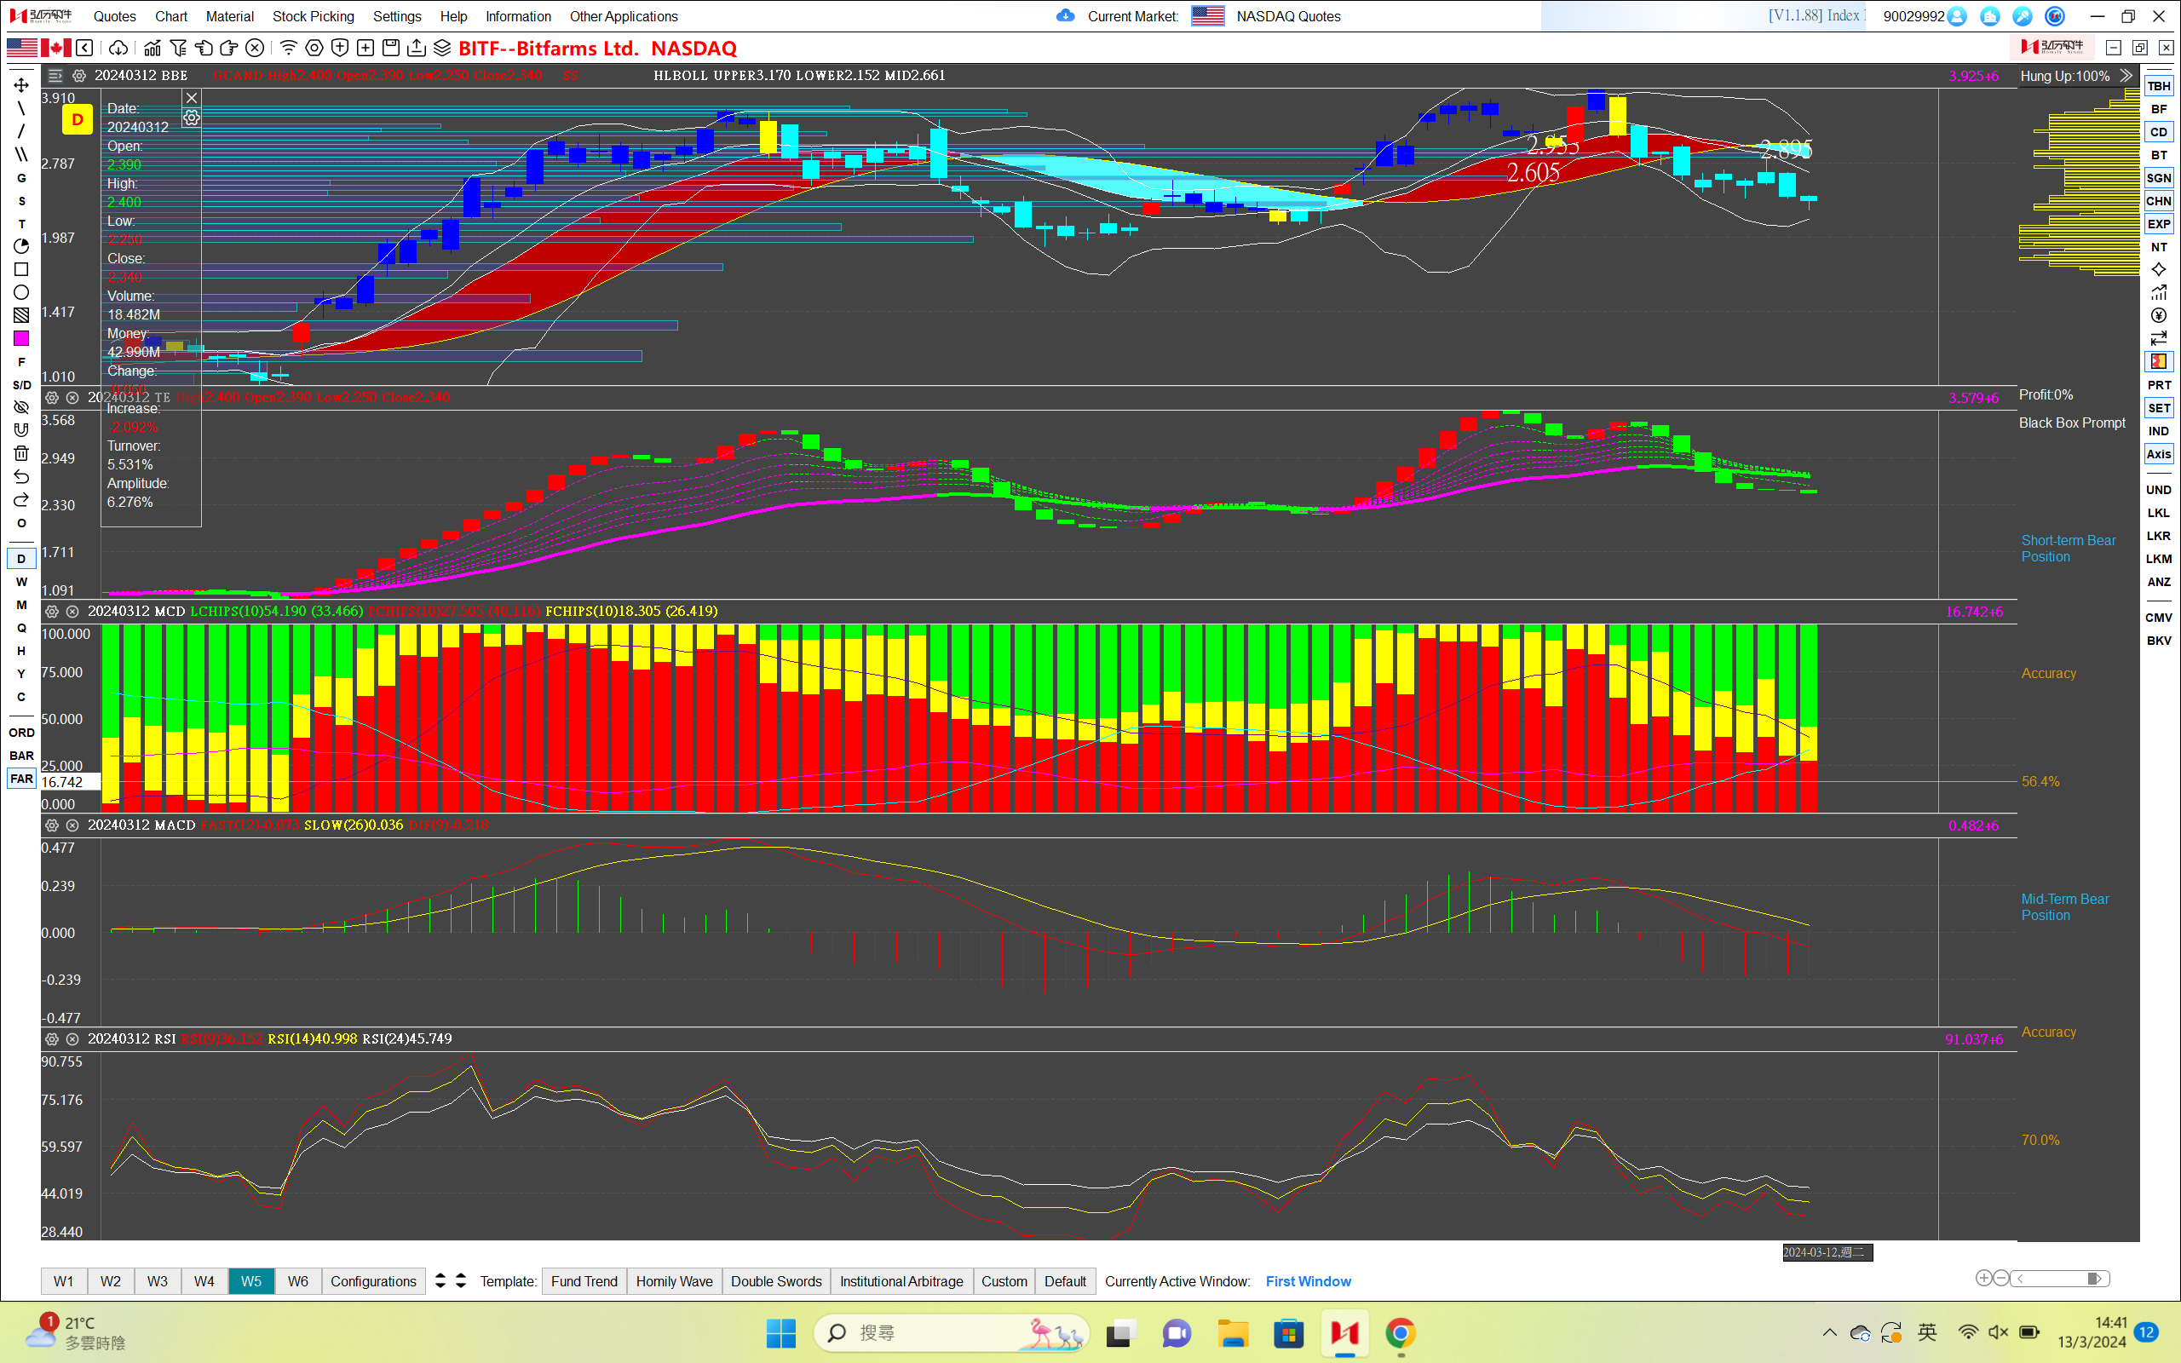
Task: Toggle the BBE panel list menu icon
Action: [55, 76]
